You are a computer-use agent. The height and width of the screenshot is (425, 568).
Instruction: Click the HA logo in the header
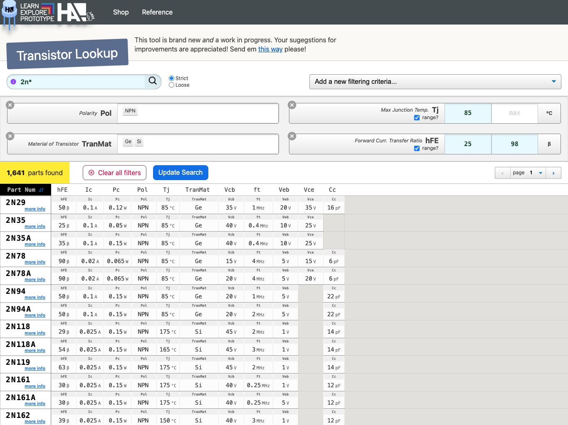click(73, 12)
